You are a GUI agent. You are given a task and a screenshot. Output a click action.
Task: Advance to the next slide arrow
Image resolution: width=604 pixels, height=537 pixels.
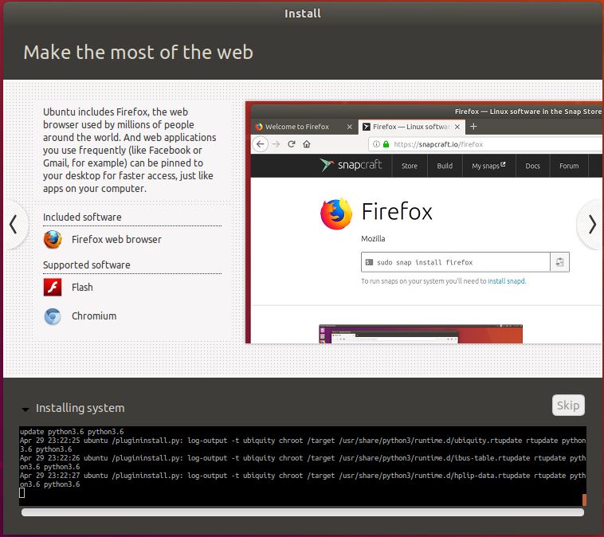pyautogui.click(x=592, y=225)
